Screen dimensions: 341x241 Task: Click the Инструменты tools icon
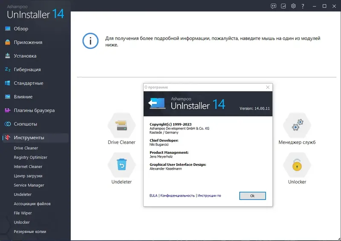tap(8, 138)
